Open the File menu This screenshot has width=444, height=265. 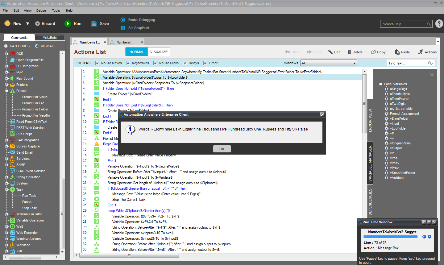pyautogui.click(x=5, y=10)
